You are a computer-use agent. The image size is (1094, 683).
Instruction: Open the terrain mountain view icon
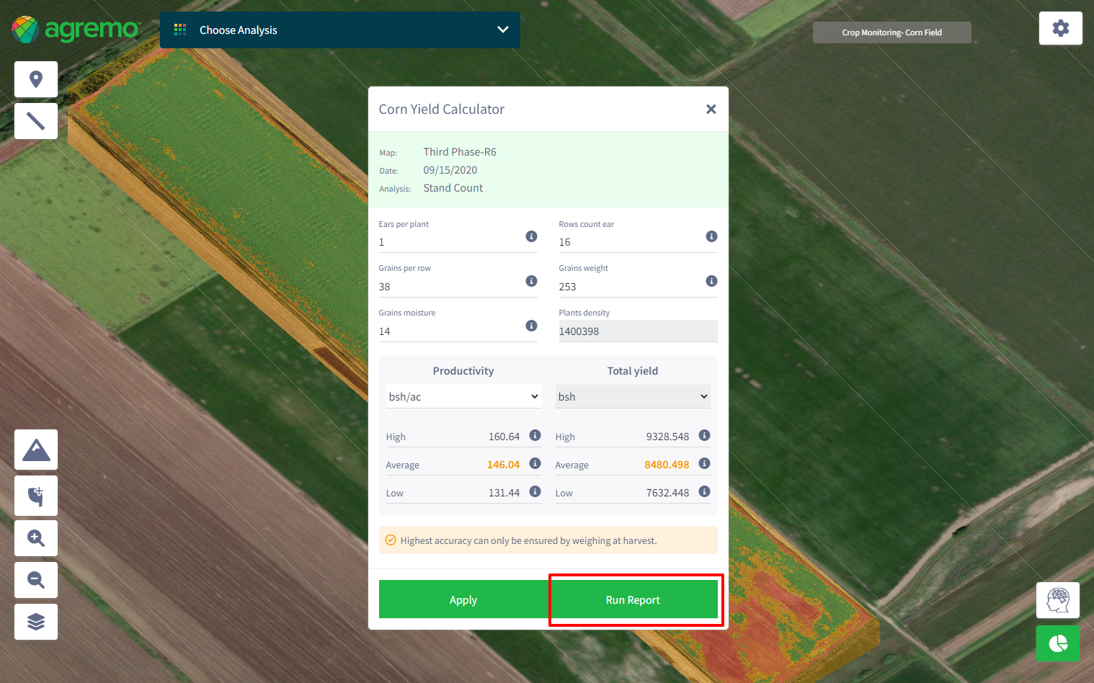(x=36, y=450)
